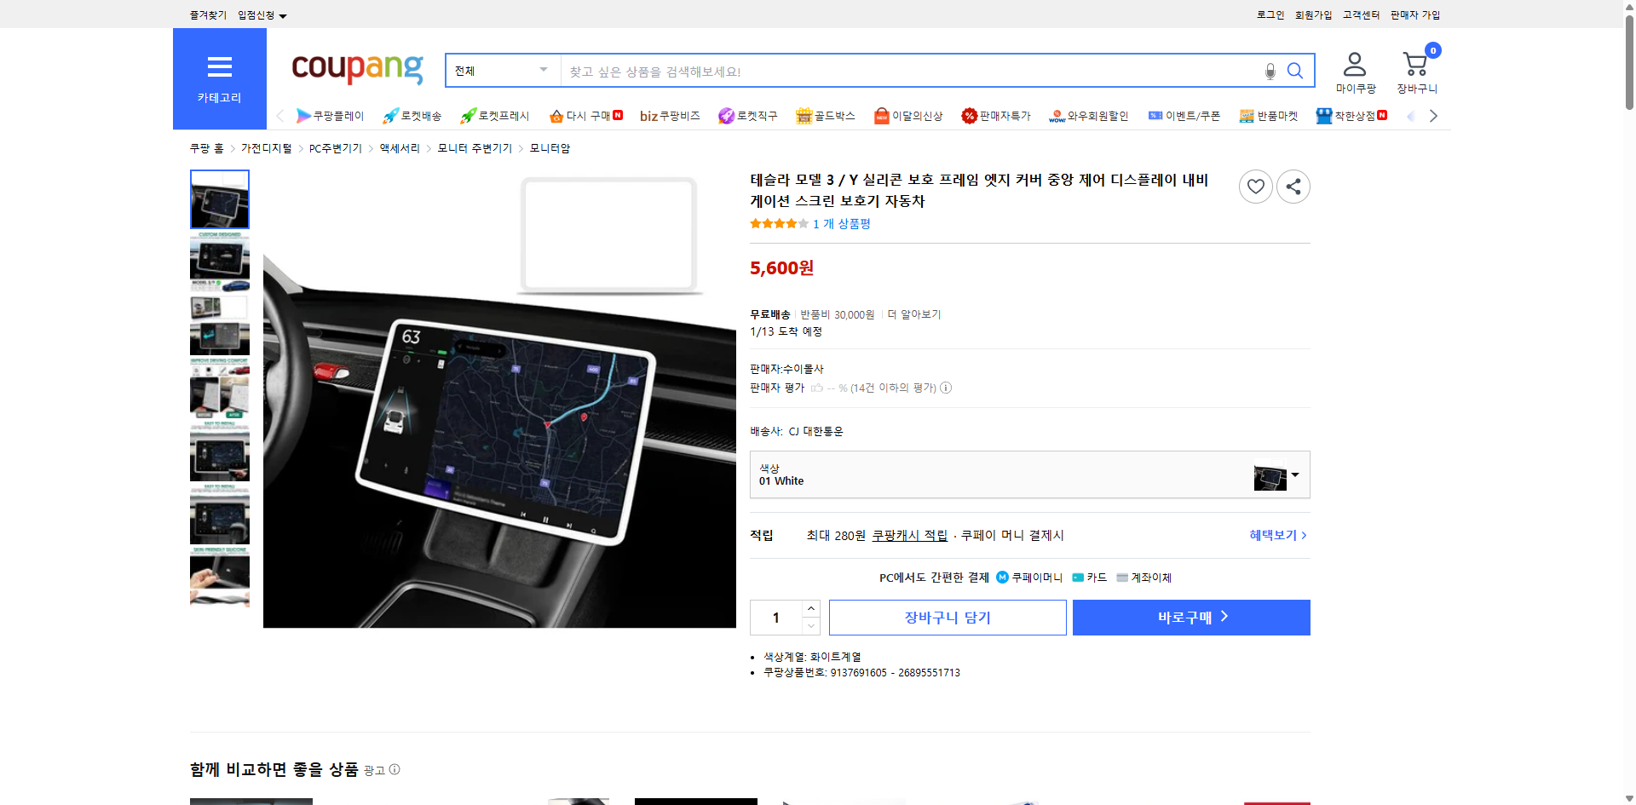Activate the voice search microphone
The width and height of the screenshot is (1636, 805).
(1269, 71)
